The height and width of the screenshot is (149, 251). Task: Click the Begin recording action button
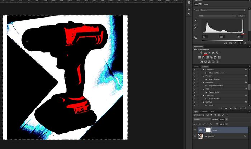tap(226, 108)
